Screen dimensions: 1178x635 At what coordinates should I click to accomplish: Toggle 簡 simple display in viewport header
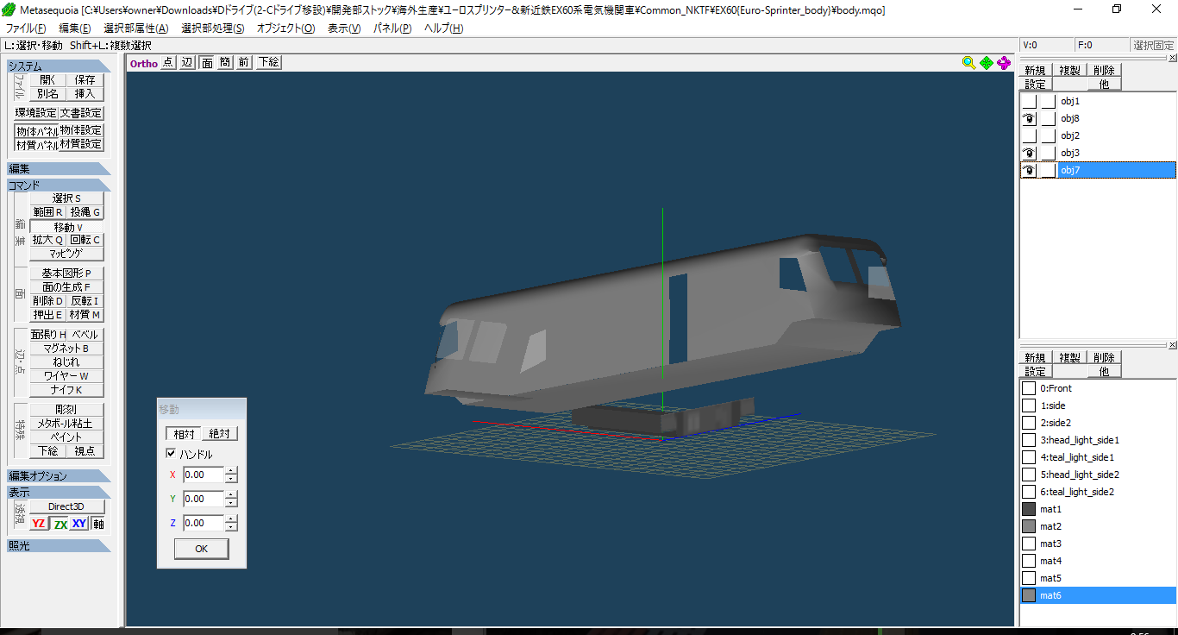point(225,63)
